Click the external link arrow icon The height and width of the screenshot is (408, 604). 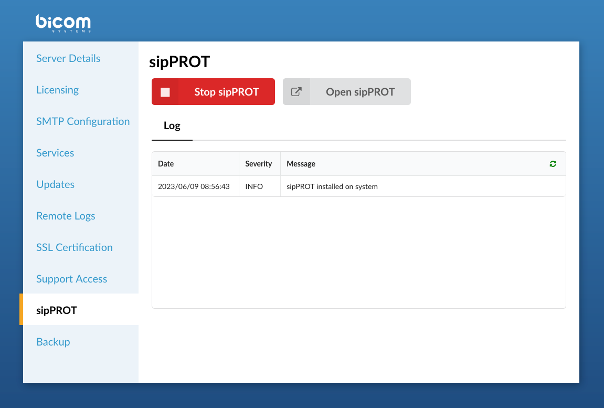(x=296, y=92)
